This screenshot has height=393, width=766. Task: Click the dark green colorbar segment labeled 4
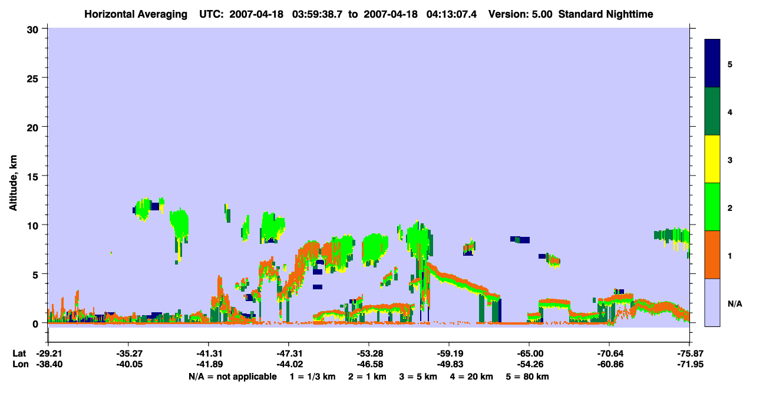pos(712,111)
